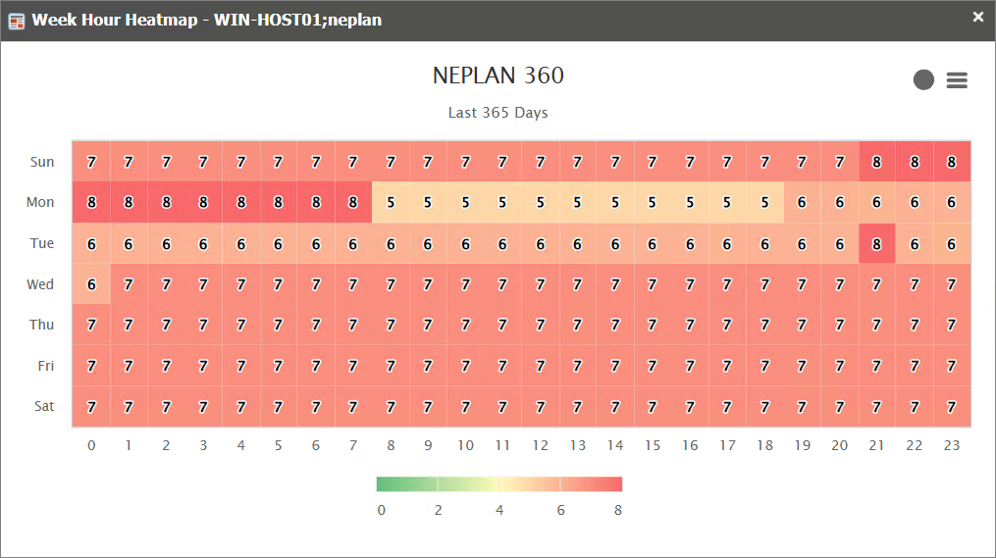Click the Sun row label
The image size is (996, 558).
coord(42,162)
